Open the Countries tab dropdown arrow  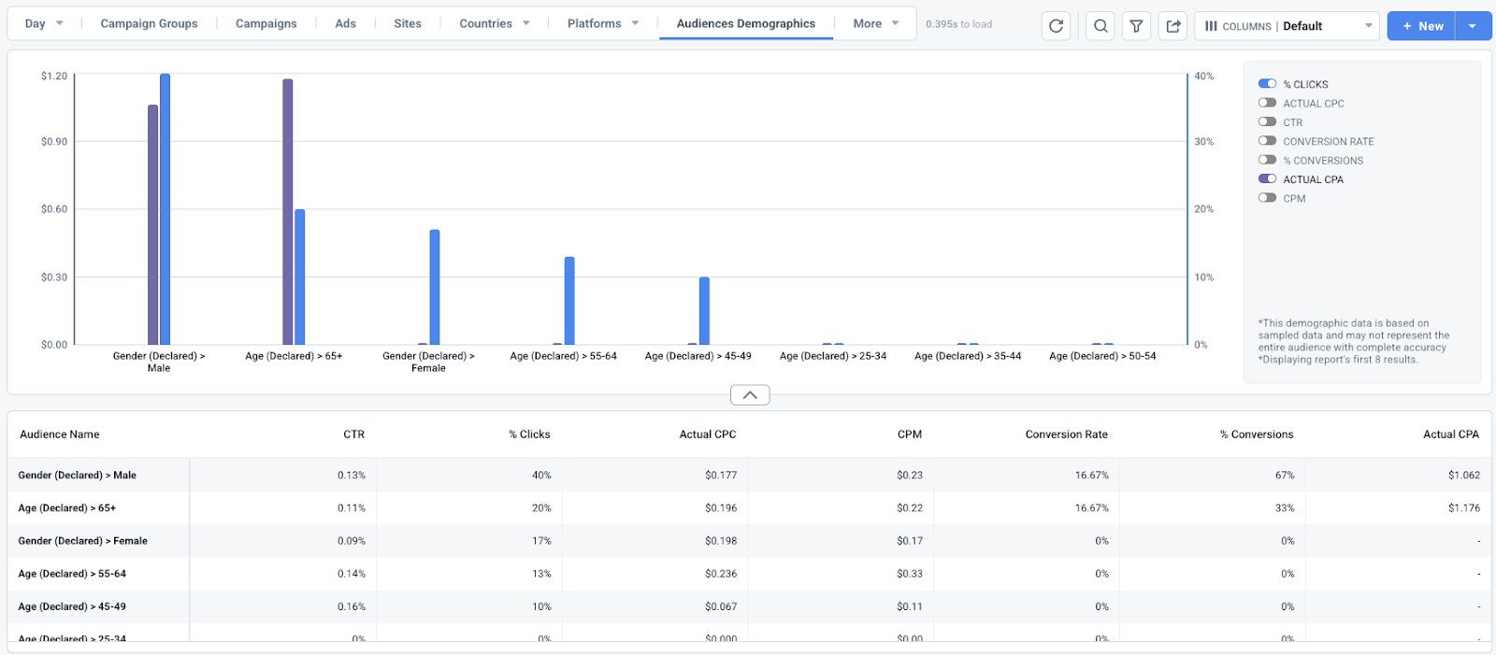coord(526,23)
